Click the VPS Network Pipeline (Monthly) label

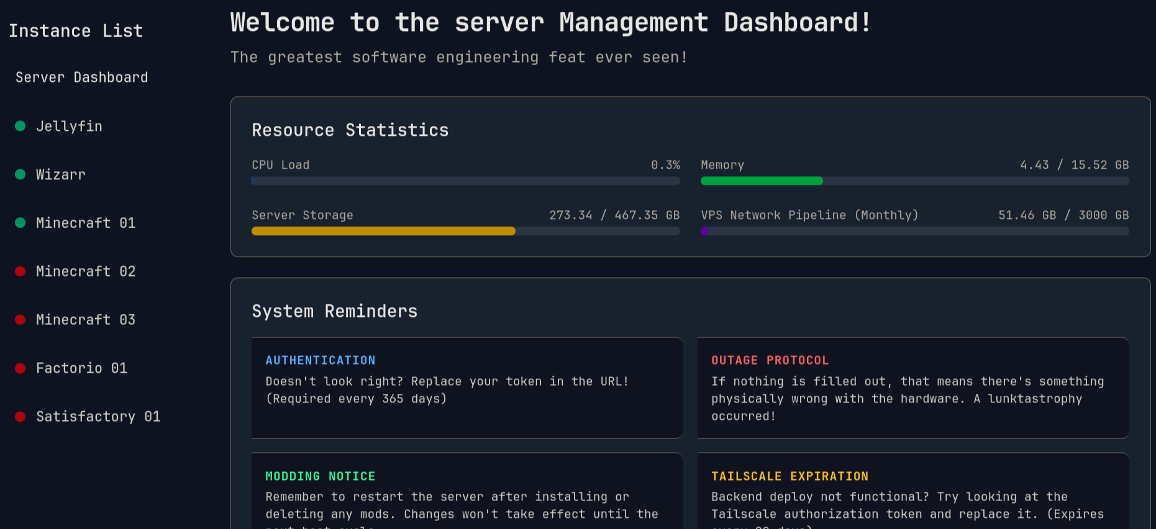[x=809, y=215]
